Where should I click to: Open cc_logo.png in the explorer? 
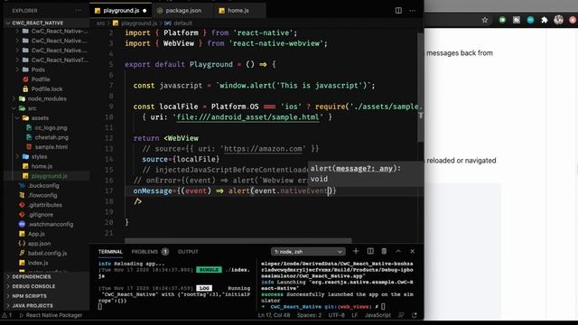tap(51, 127)
